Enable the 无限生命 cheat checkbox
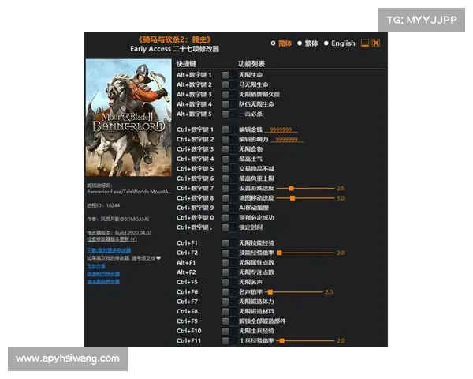473x379 pixels. [x=225, y=75]
